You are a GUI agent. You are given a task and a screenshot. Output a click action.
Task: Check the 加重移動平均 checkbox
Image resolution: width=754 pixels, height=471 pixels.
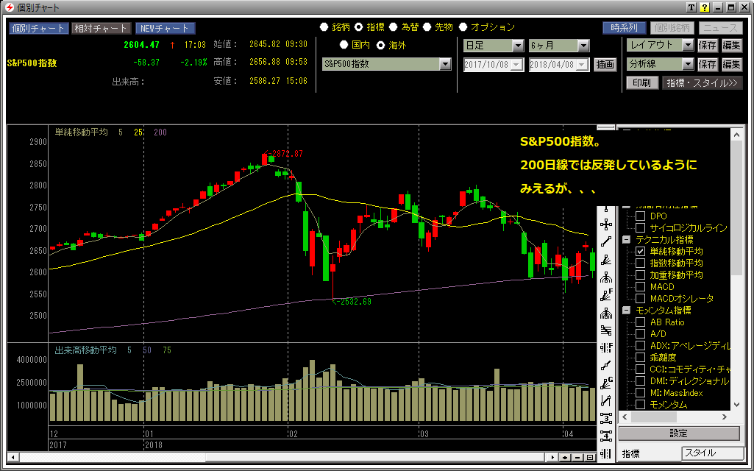[x=641, y=275]
